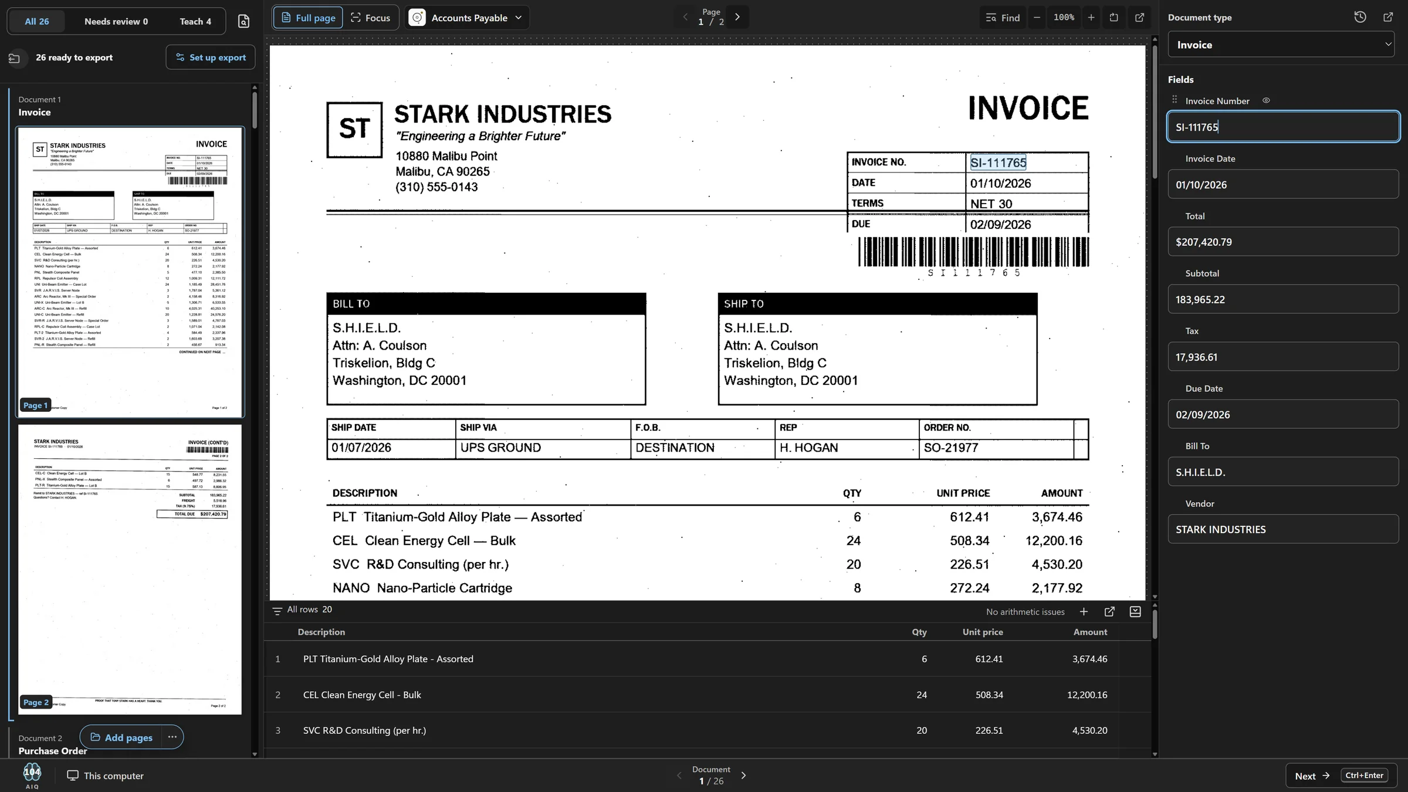Open more options beside Add pages
The height and width of the screenshot is (792, 1408).
172,737
